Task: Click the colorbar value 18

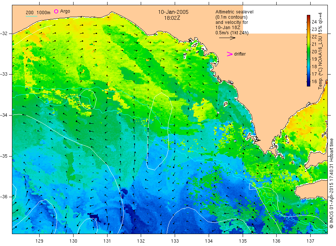Action: pyautogui.click(x=314, y=66)
